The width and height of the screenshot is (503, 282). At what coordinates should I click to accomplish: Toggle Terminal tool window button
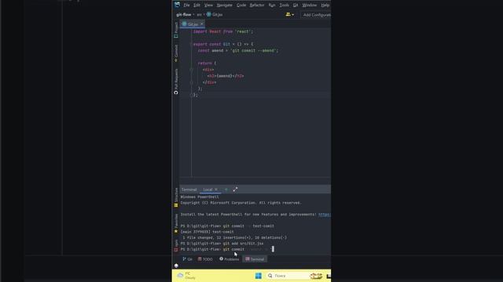[x=255, y=259]
